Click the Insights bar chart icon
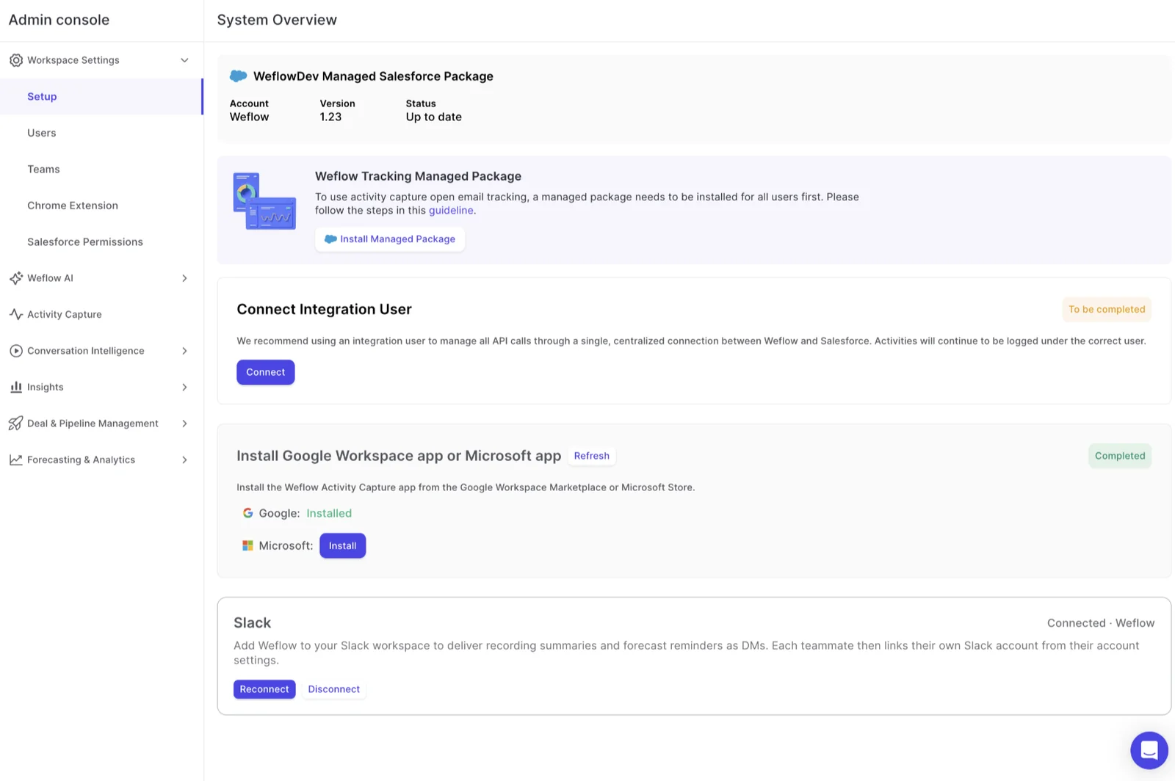1175x781 pixels. tap(16, 387)
